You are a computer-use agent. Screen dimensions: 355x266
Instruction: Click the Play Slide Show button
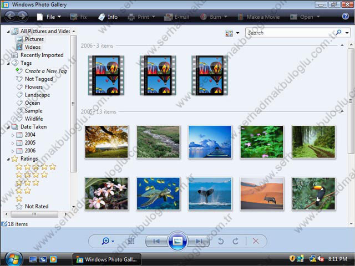point(177,241)
